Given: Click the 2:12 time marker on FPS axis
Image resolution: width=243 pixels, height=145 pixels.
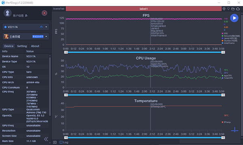Looking at the screenshot, I should pos(152,49).
